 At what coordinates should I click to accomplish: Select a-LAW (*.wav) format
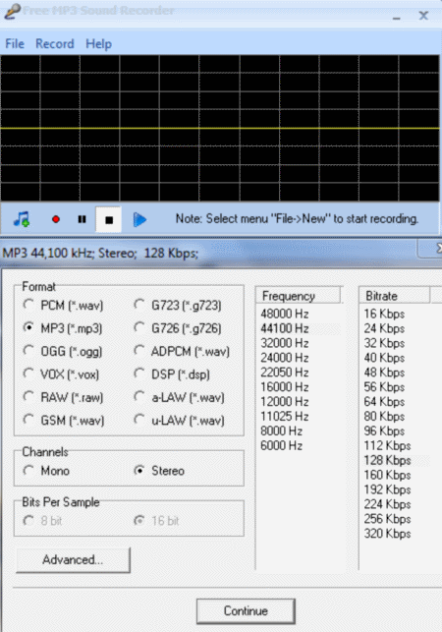coord(179,397)
